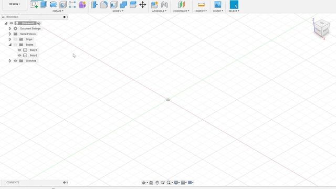This screenshot has height=189, width=336.
Task: Select the Sketches folder label
Action: [31, 61]
